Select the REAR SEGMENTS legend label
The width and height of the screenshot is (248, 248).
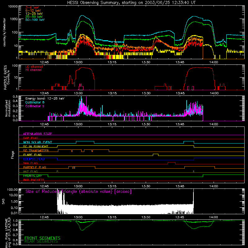pos(41,241)
